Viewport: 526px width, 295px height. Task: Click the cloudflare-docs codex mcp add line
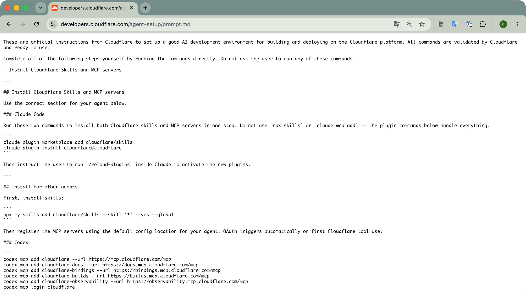point(101,265)
